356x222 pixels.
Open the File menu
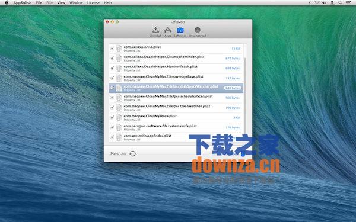coord(39,3)
